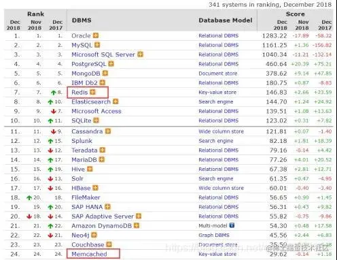337x260 pixels.
Task: Open the MongoDB link
Action: [x=86, y=74]
